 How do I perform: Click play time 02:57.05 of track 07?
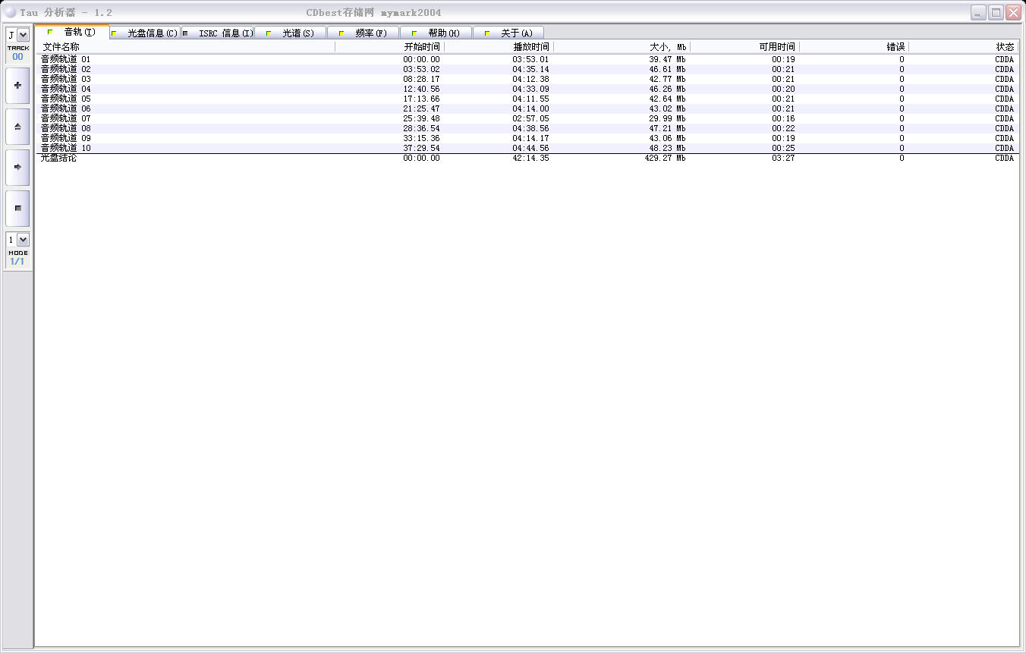(x=530, y=118)
